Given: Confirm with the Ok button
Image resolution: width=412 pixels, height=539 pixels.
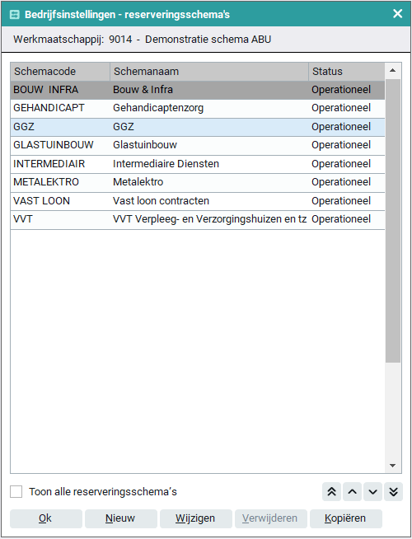Looking at the screenshot, I should coord(45,518).
